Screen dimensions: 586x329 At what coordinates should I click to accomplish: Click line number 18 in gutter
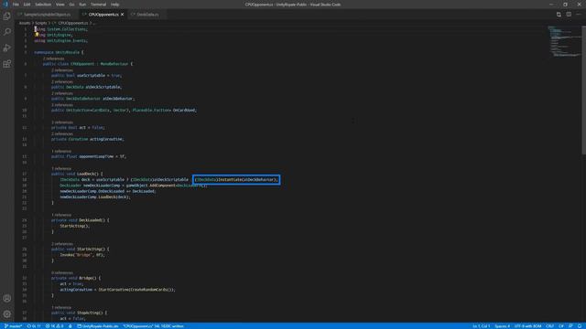[25, 179]
